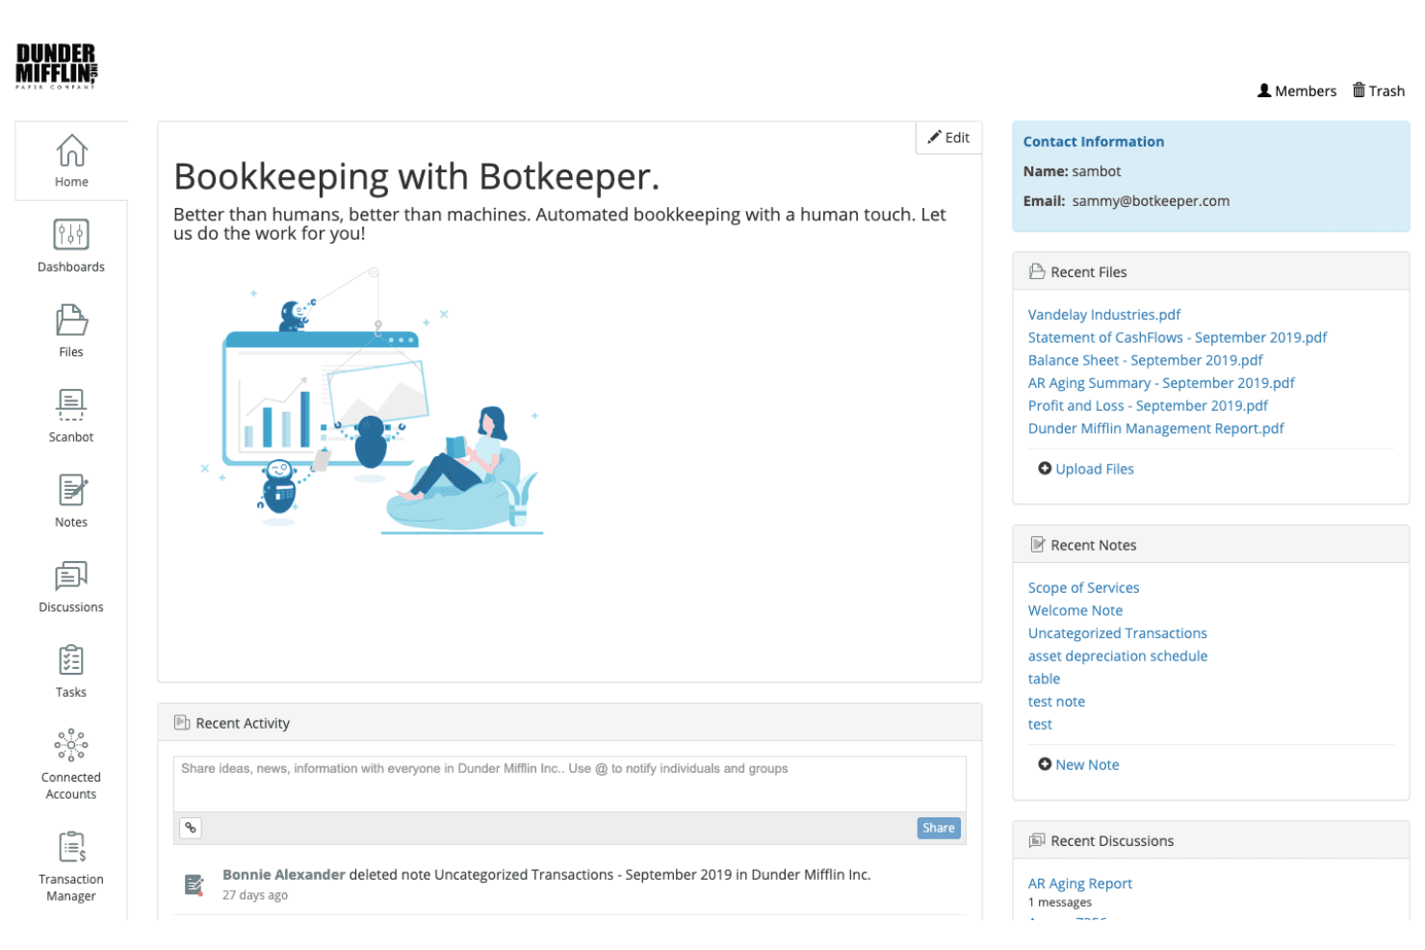Viewport: 1425px width, 950px height.
Task: Open the Members page
Action: 1297,90
